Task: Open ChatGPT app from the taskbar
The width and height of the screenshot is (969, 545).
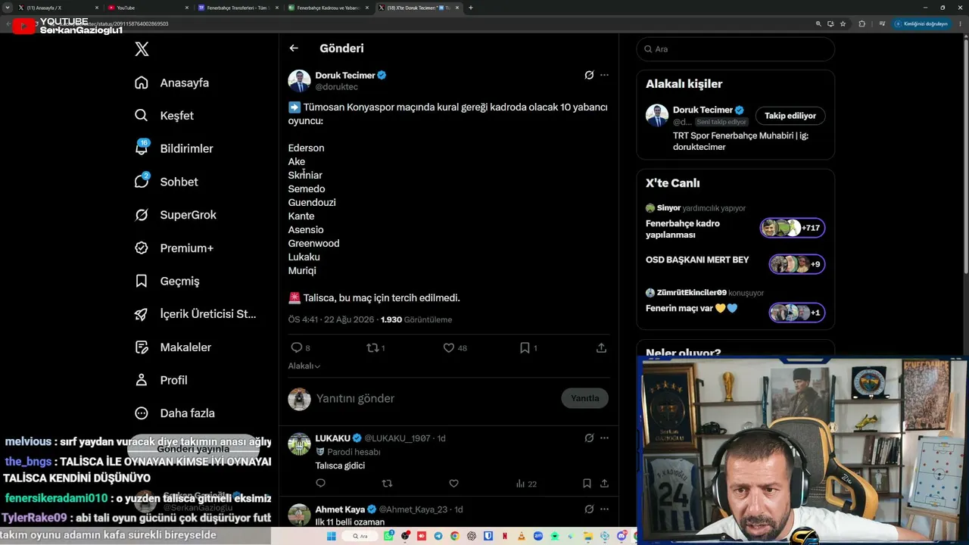Action: [472, 536]
